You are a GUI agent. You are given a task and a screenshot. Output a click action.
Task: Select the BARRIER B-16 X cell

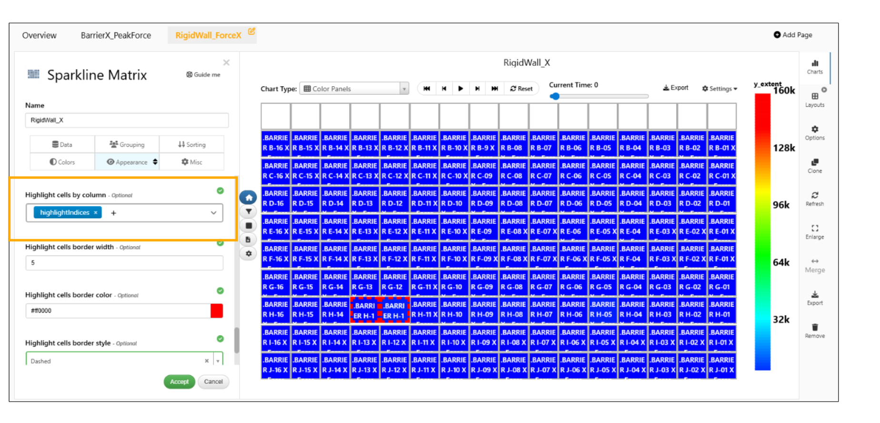[x=276, y=143]
